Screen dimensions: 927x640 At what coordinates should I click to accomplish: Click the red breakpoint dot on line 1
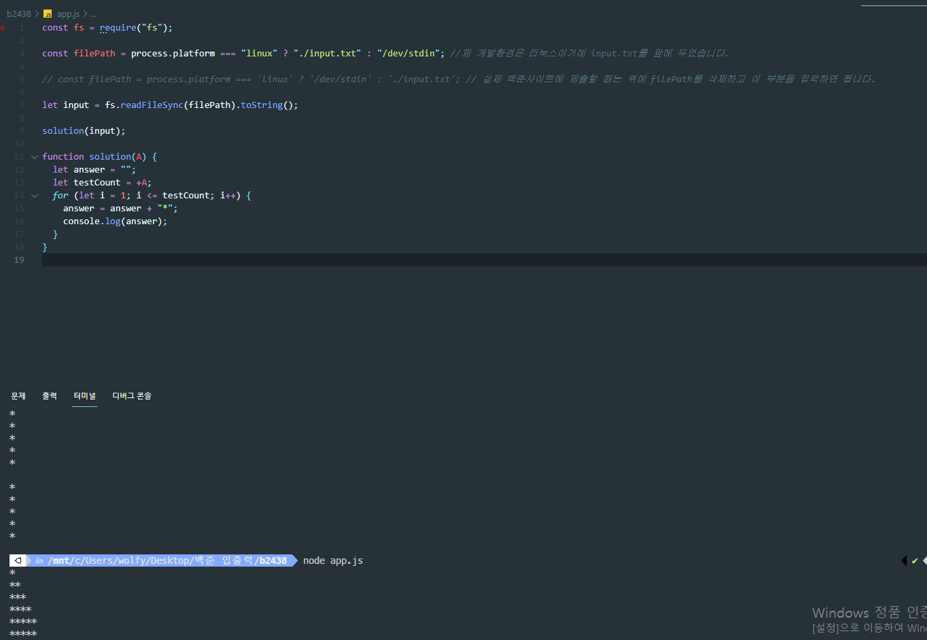coord(3,28)
